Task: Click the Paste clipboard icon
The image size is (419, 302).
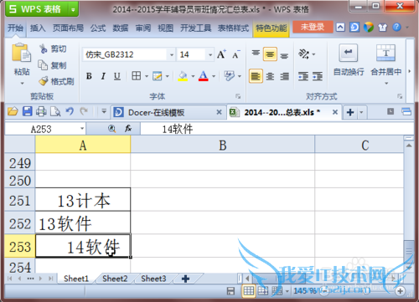Action: pos(21,53)
